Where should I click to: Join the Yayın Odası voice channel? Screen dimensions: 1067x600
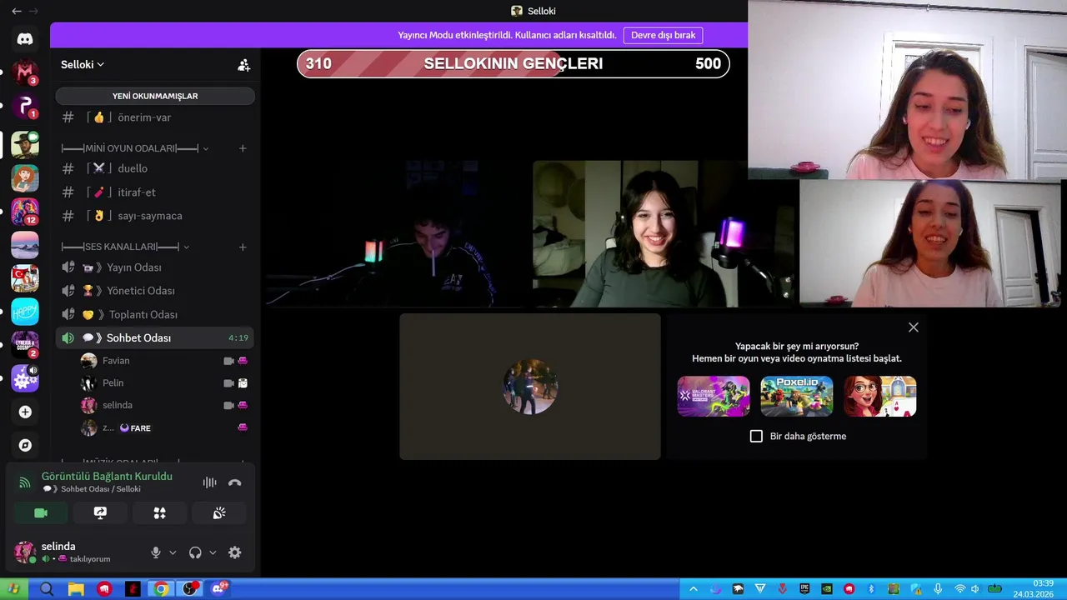pyautogui.click(x=155, y=267)
